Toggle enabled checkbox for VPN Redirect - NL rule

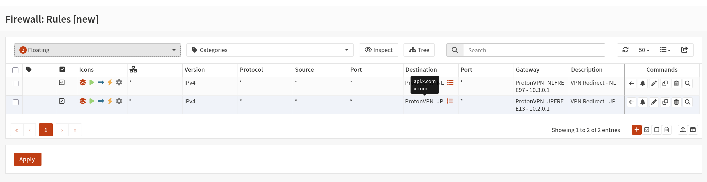[x=62, y=82]
